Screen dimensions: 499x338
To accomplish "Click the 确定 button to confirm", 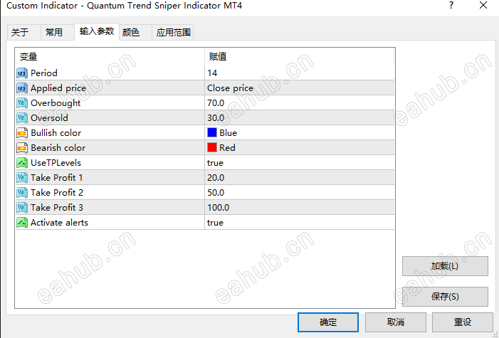I will (x=328, y=322).
